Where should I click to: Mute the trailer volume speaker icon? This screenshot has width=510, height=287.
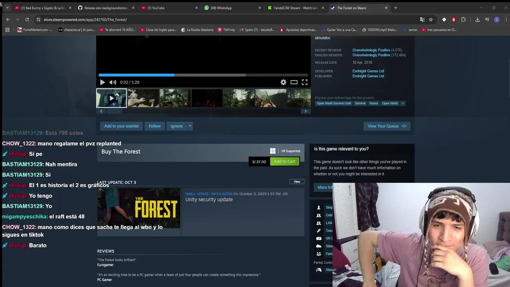113,82
